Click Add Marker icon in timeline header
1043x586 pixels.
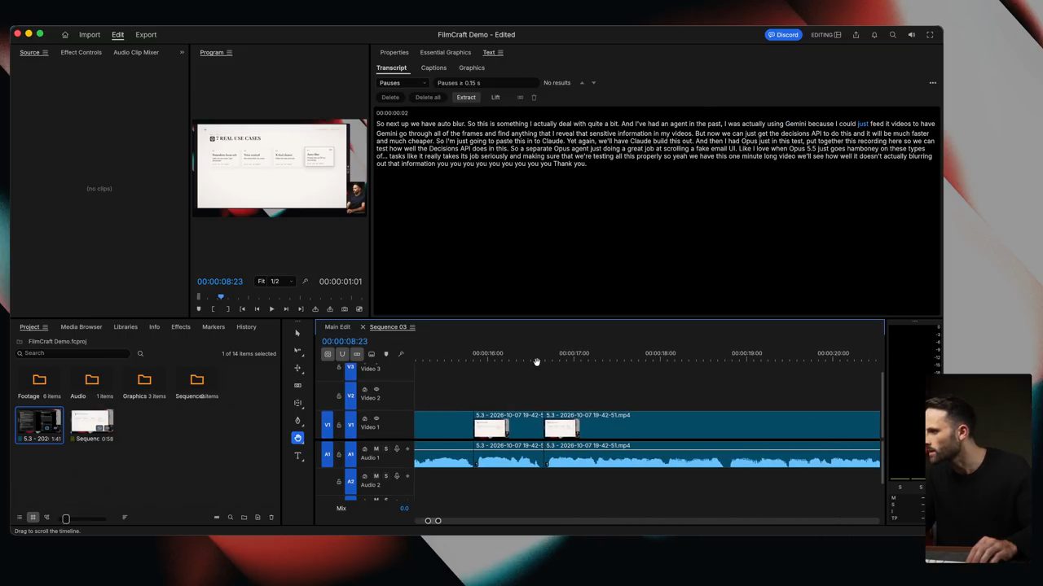(386, 354)
